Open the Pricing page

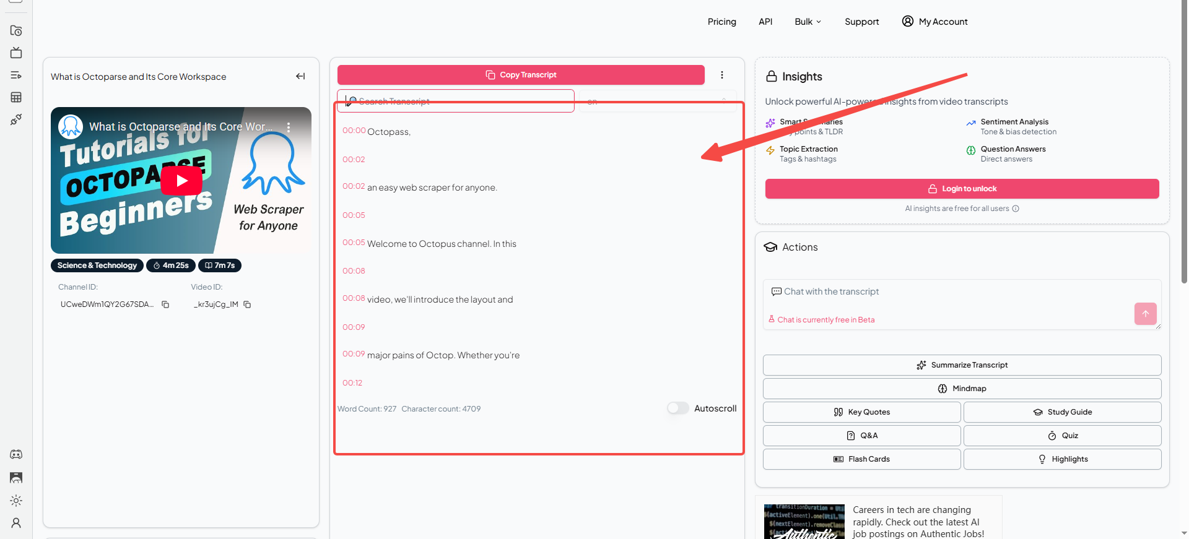point(721,22)
